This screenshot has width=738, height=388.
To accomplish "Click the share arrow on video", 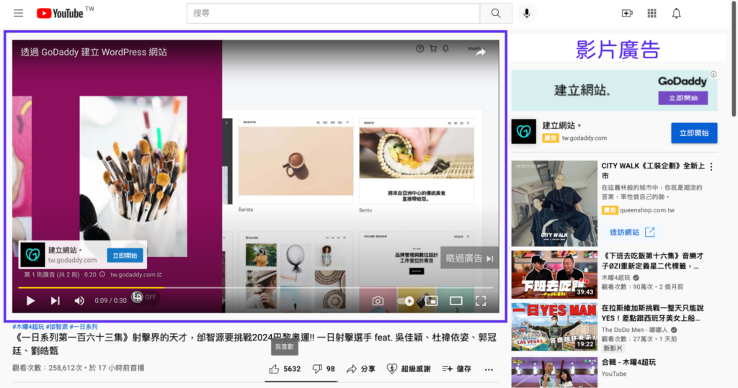I will [480, 53].
